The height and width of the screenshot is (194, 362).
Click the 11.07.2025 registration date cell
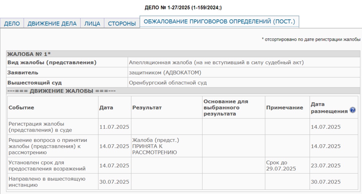coord(114,127)
